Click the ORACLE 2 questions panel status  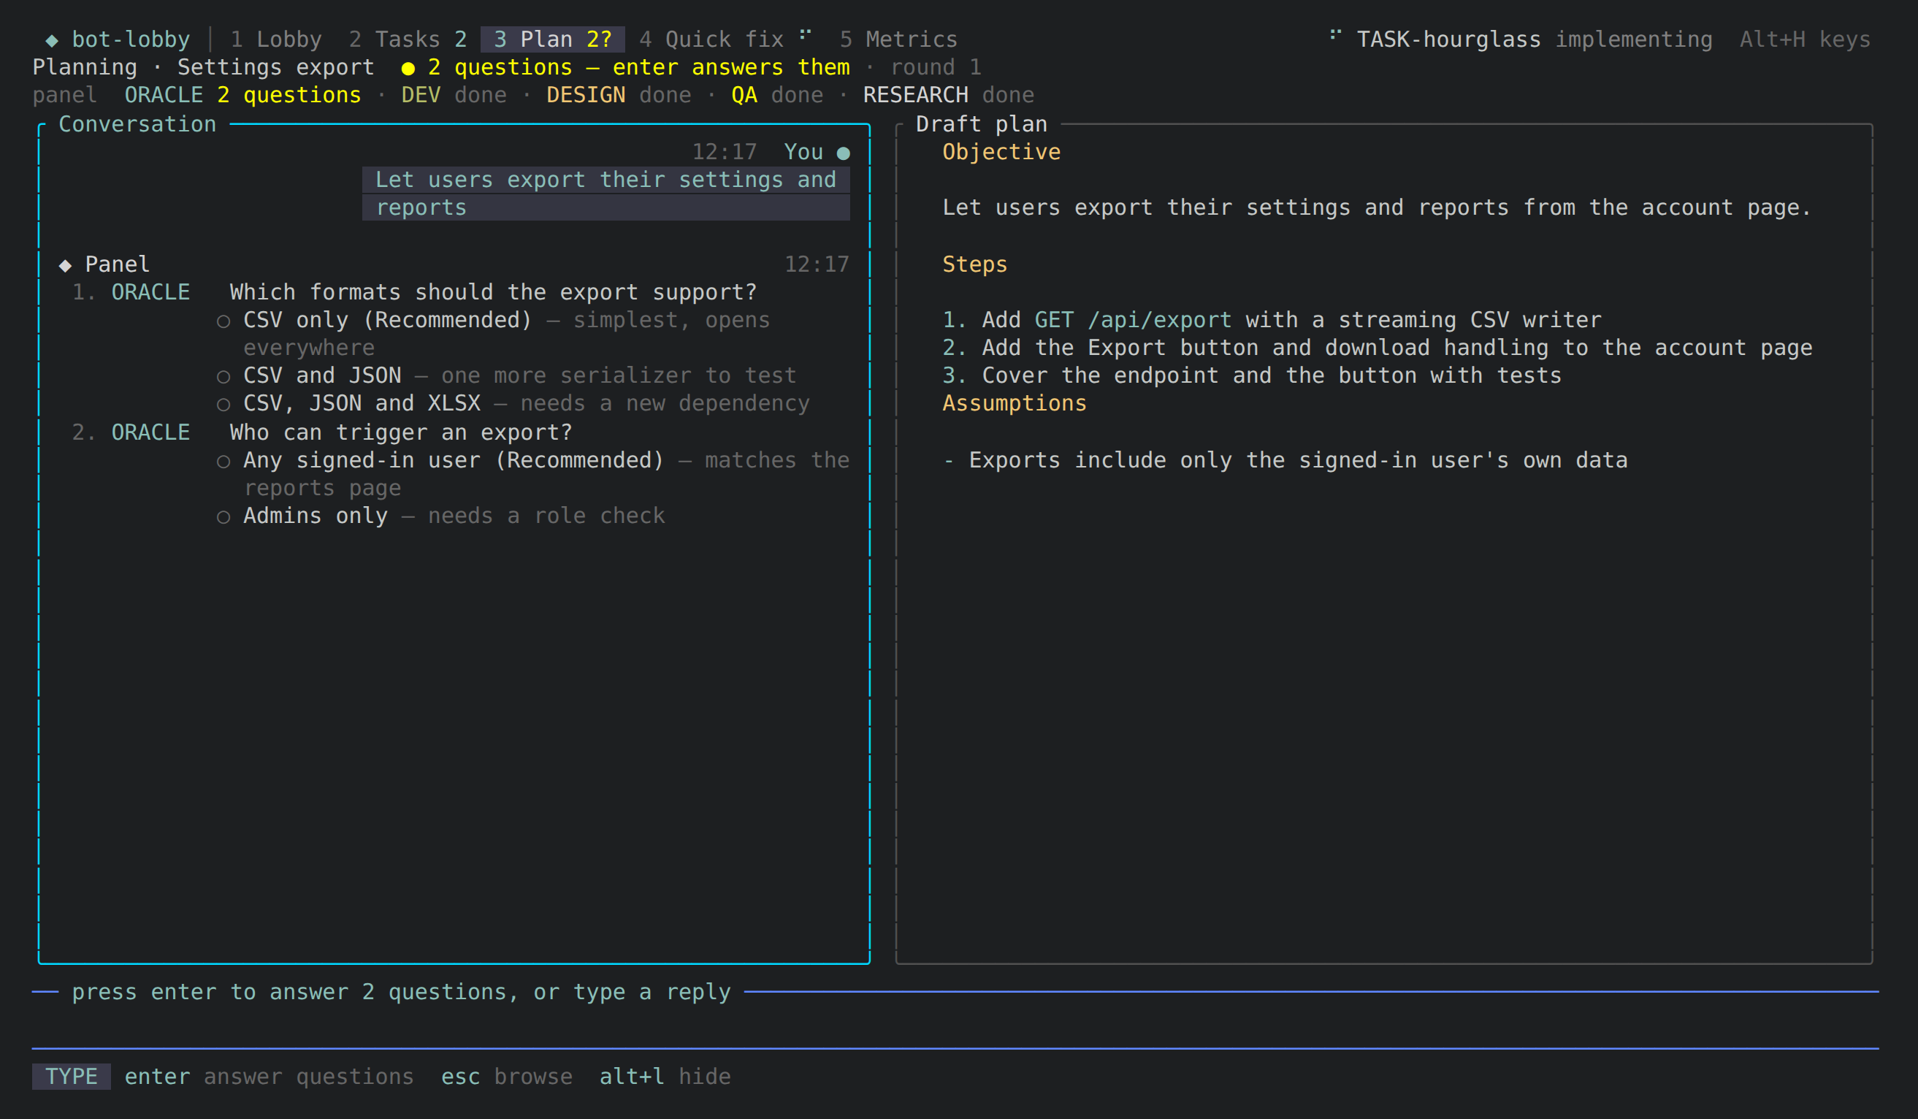tap(242, 95)
